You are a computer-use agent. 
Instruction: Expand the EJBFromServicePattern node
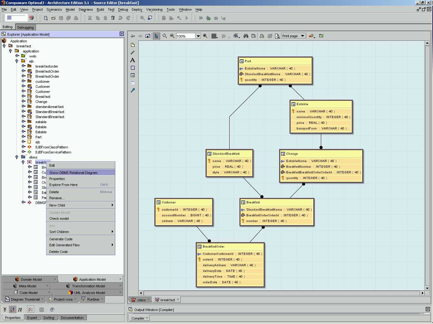23,152
